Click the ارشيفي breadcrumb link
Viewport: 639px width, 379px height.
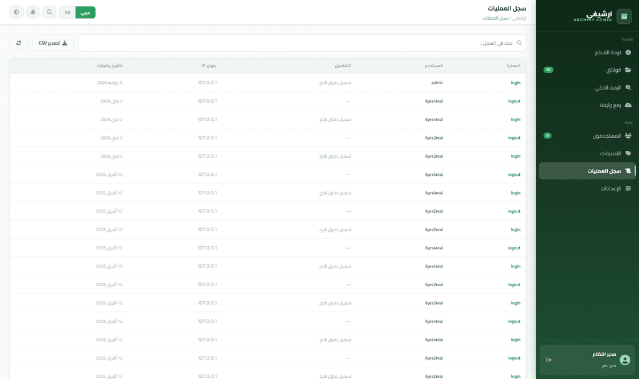[x=519, y=18]
